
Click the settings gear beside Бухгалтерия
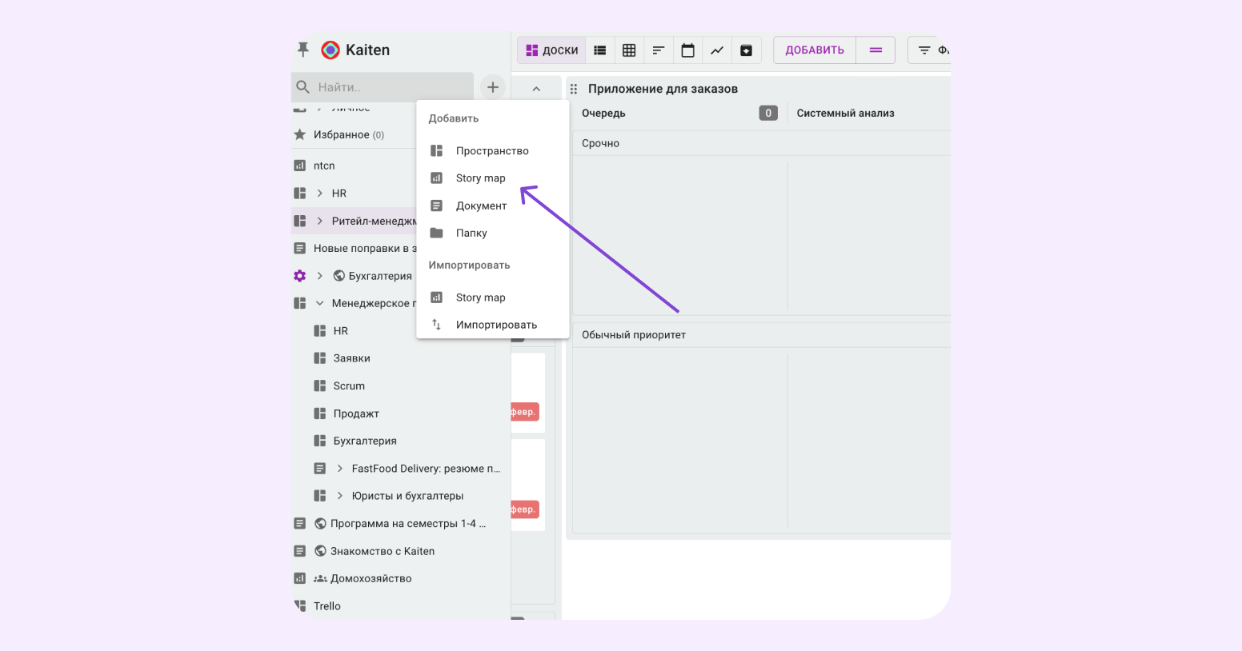click(x=299, y=275)
